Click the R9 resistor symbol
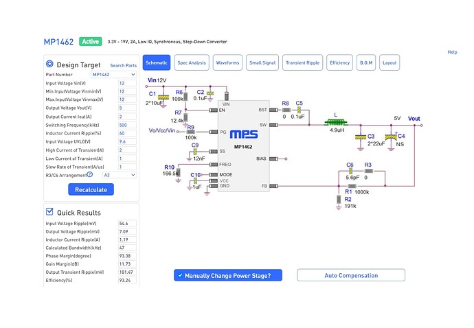Viewport: 474px width, 328px height. 190,132
